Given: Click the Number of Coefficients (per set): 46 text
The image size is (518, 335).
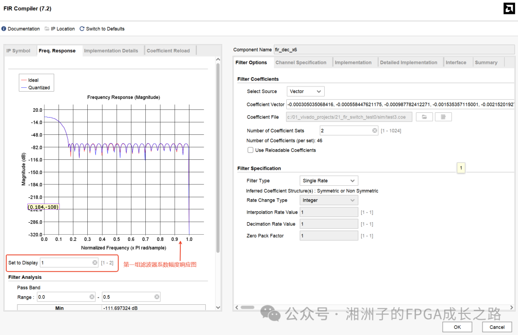Looking at the screenshot, I should click(x=284, y=141).
